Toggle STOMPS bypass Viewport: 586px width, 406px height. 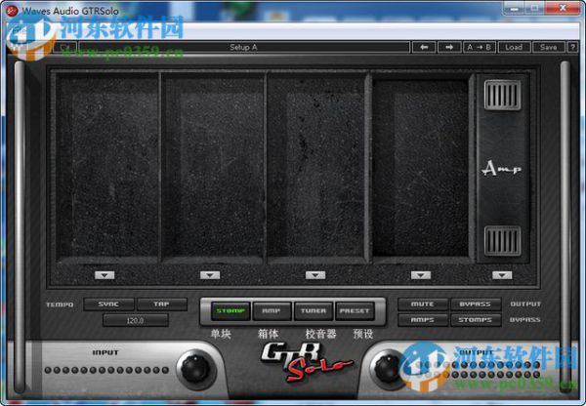[476, 320]
